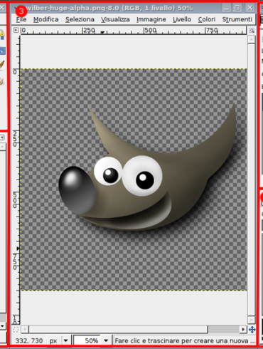
Task: Toggle zoom-on-resize magnifier icon above the vertical scrollbar
Action: pos(252,31)
